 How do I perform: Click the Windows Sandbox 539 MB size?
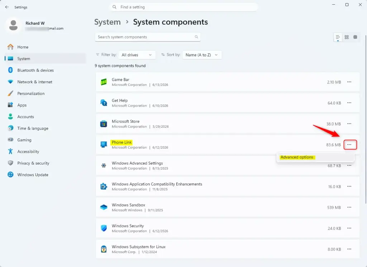(334, 207)
